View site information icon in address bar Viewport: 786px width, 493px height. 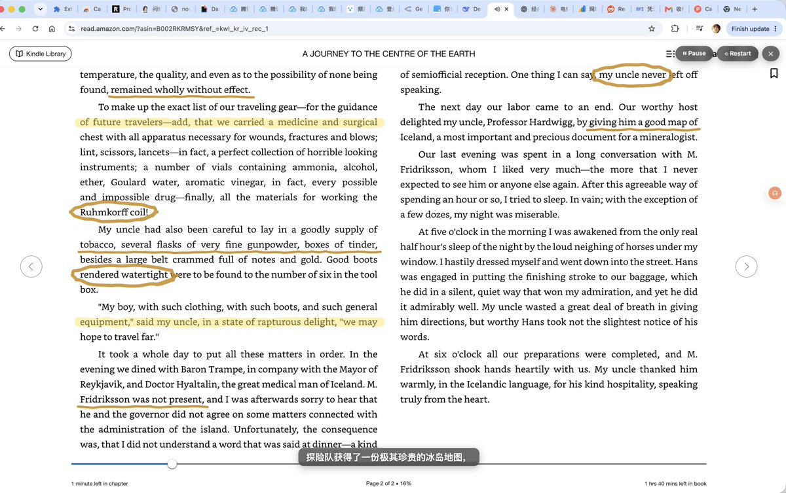[72, 29]
